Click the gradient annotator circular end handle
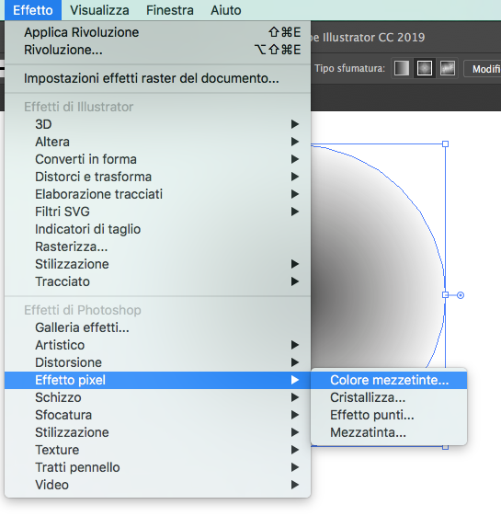 coord(461,295)
